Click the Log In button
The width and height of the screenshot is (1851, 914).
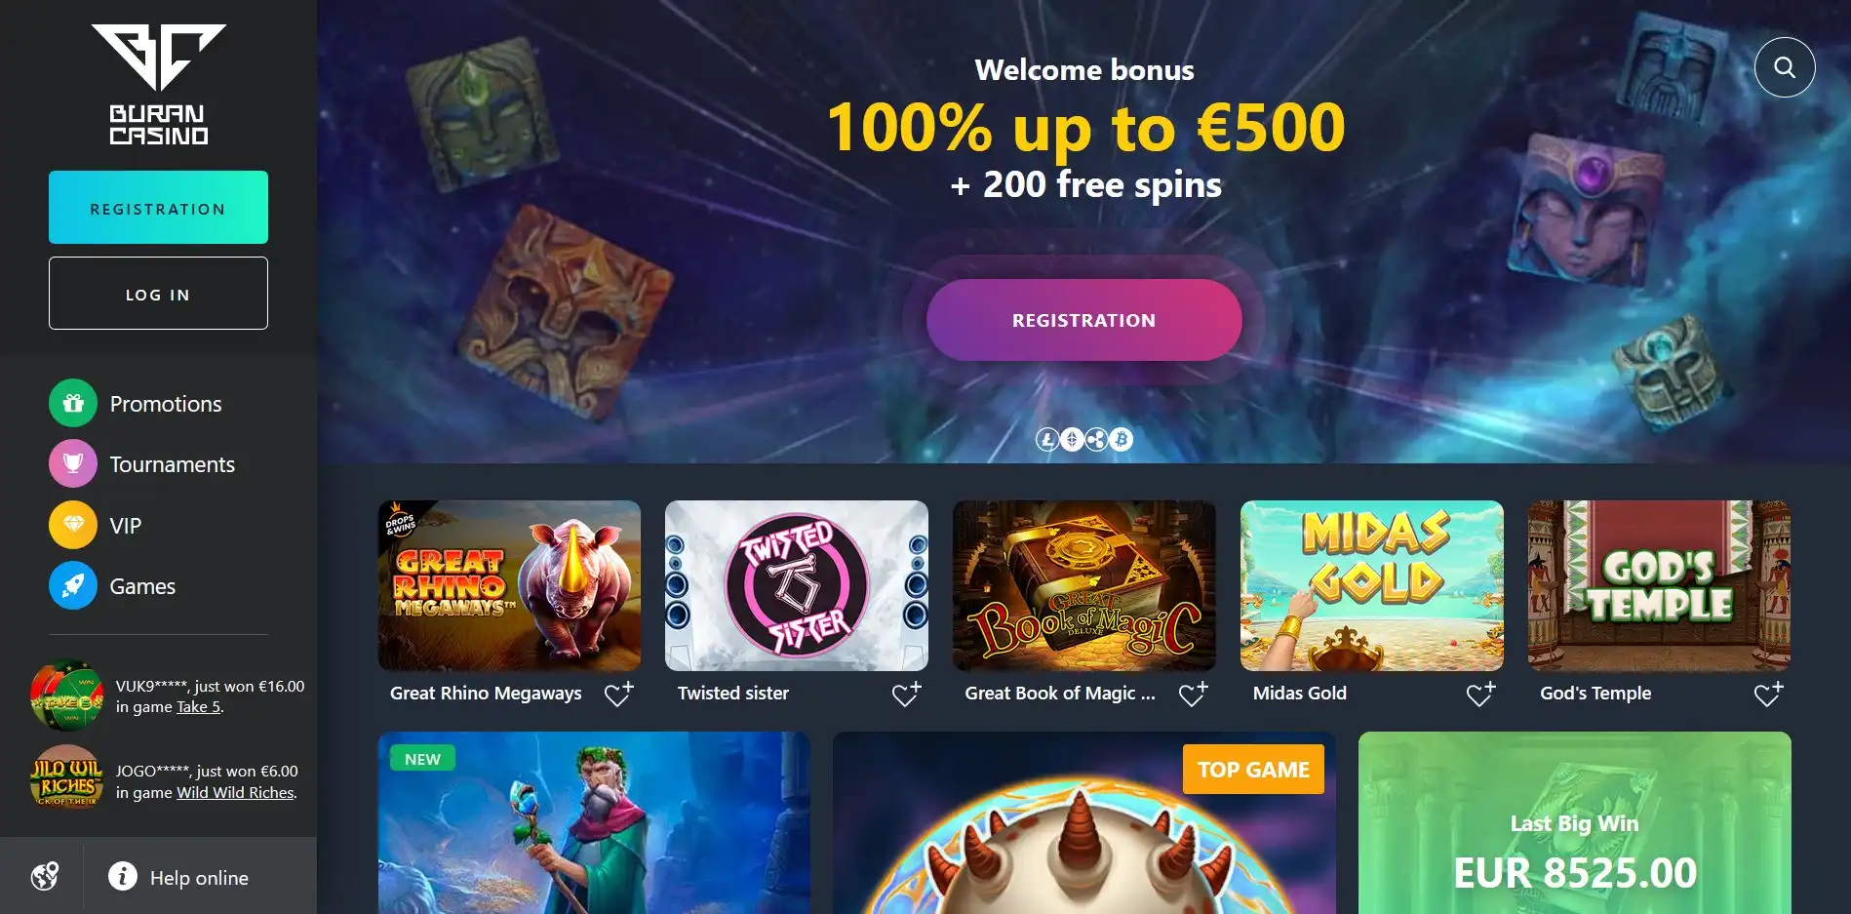point(158,293)
